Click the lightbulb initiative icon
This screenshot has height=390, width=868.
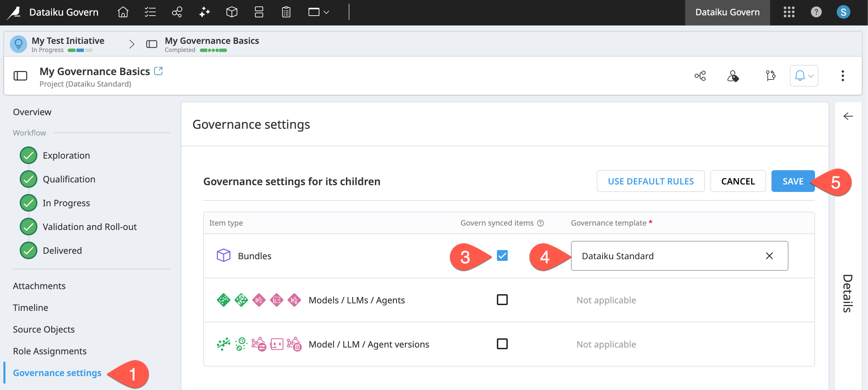tap(18, 44)
